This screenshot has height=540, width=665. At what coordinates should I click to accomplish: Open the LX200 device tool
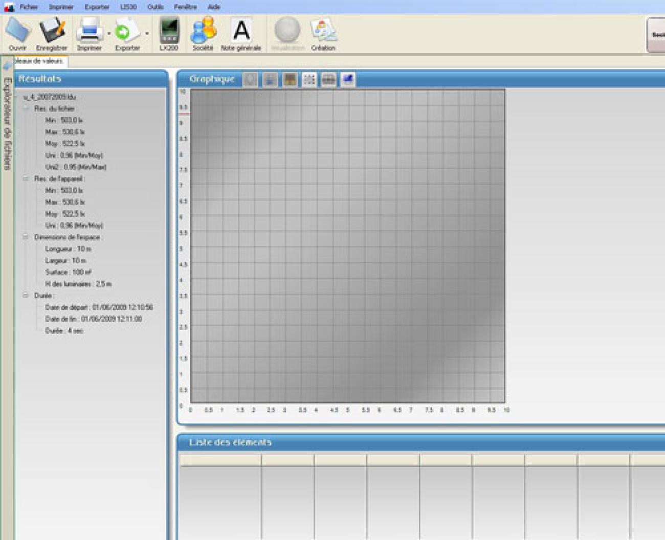169,31
